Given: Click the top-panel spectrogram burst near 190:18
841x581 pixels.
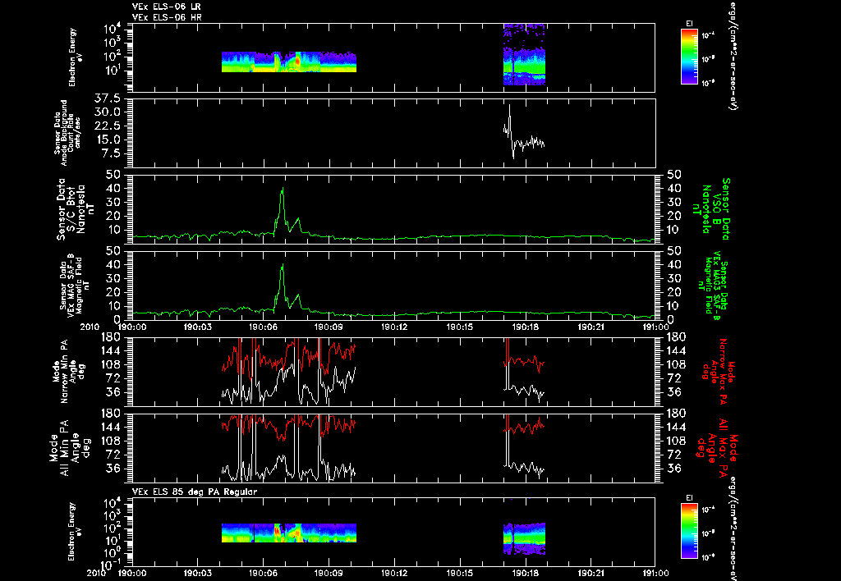Looking at the screenshot, I should point(524,54).
